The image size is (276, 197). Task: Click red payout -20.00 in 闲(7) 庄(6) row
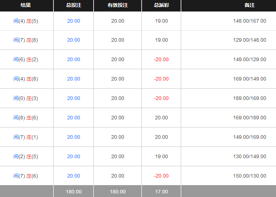click(x=161, y=176)
